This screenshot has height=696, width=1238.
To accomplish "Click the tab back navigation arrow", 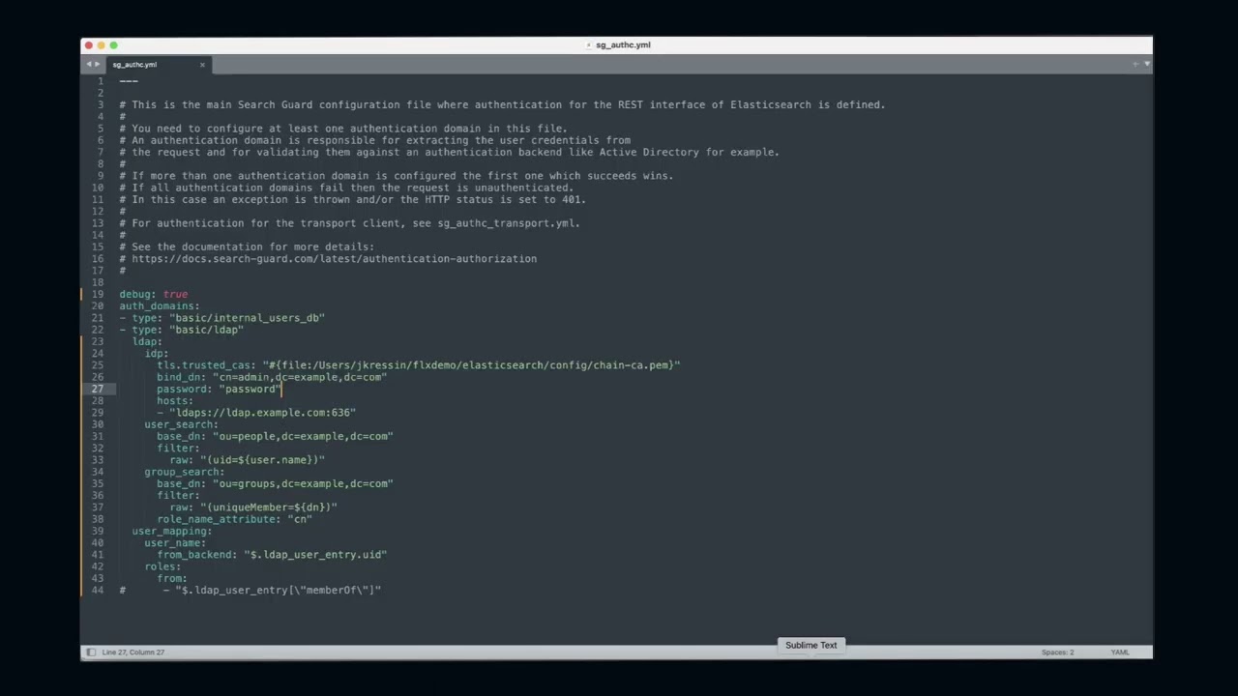I will point(88,65).
